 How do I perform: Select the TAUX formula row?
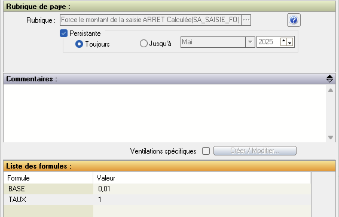[x=157, y=200]
